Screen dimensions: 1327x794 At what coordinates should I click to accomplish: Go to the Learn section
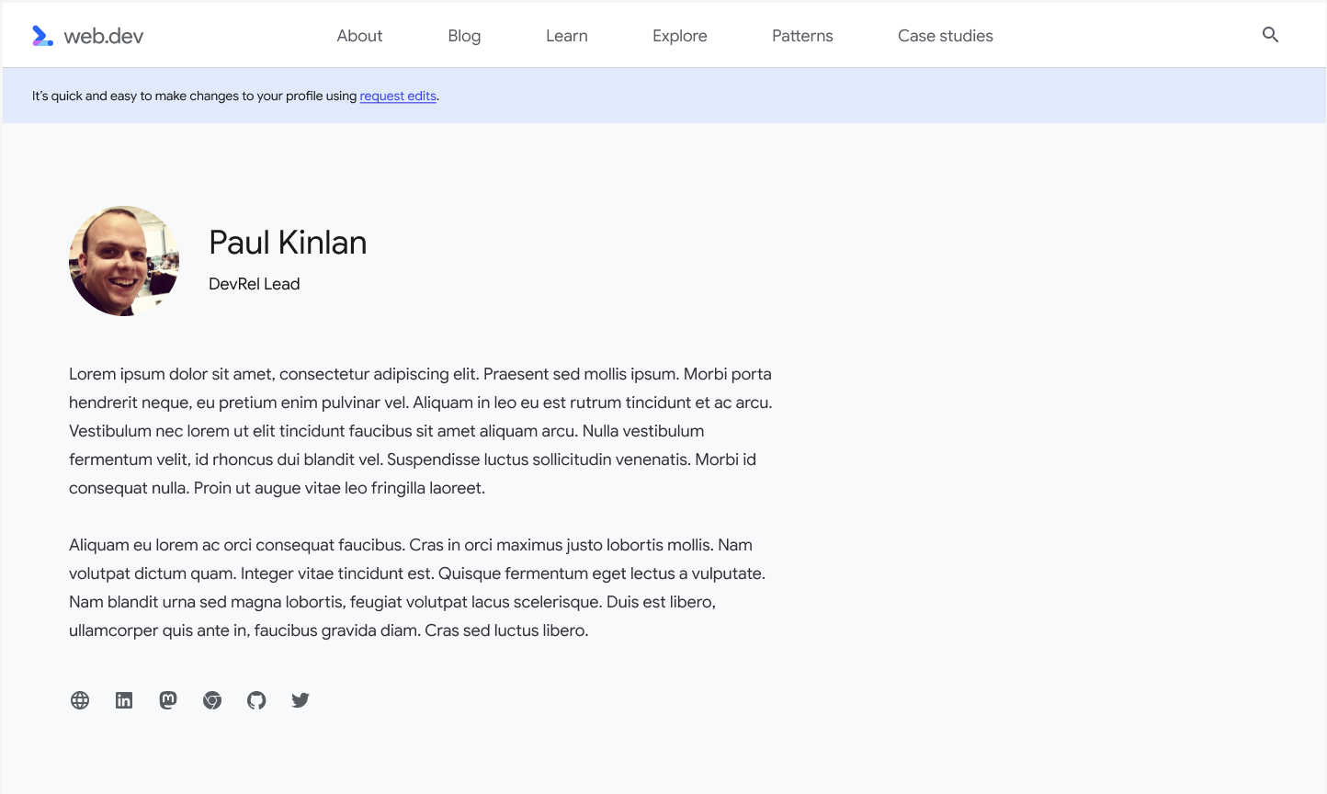pyautogui.click(x=566, y=35)
